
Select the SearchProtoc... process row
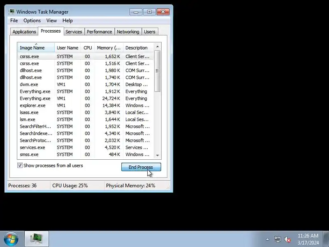point(86,140)
